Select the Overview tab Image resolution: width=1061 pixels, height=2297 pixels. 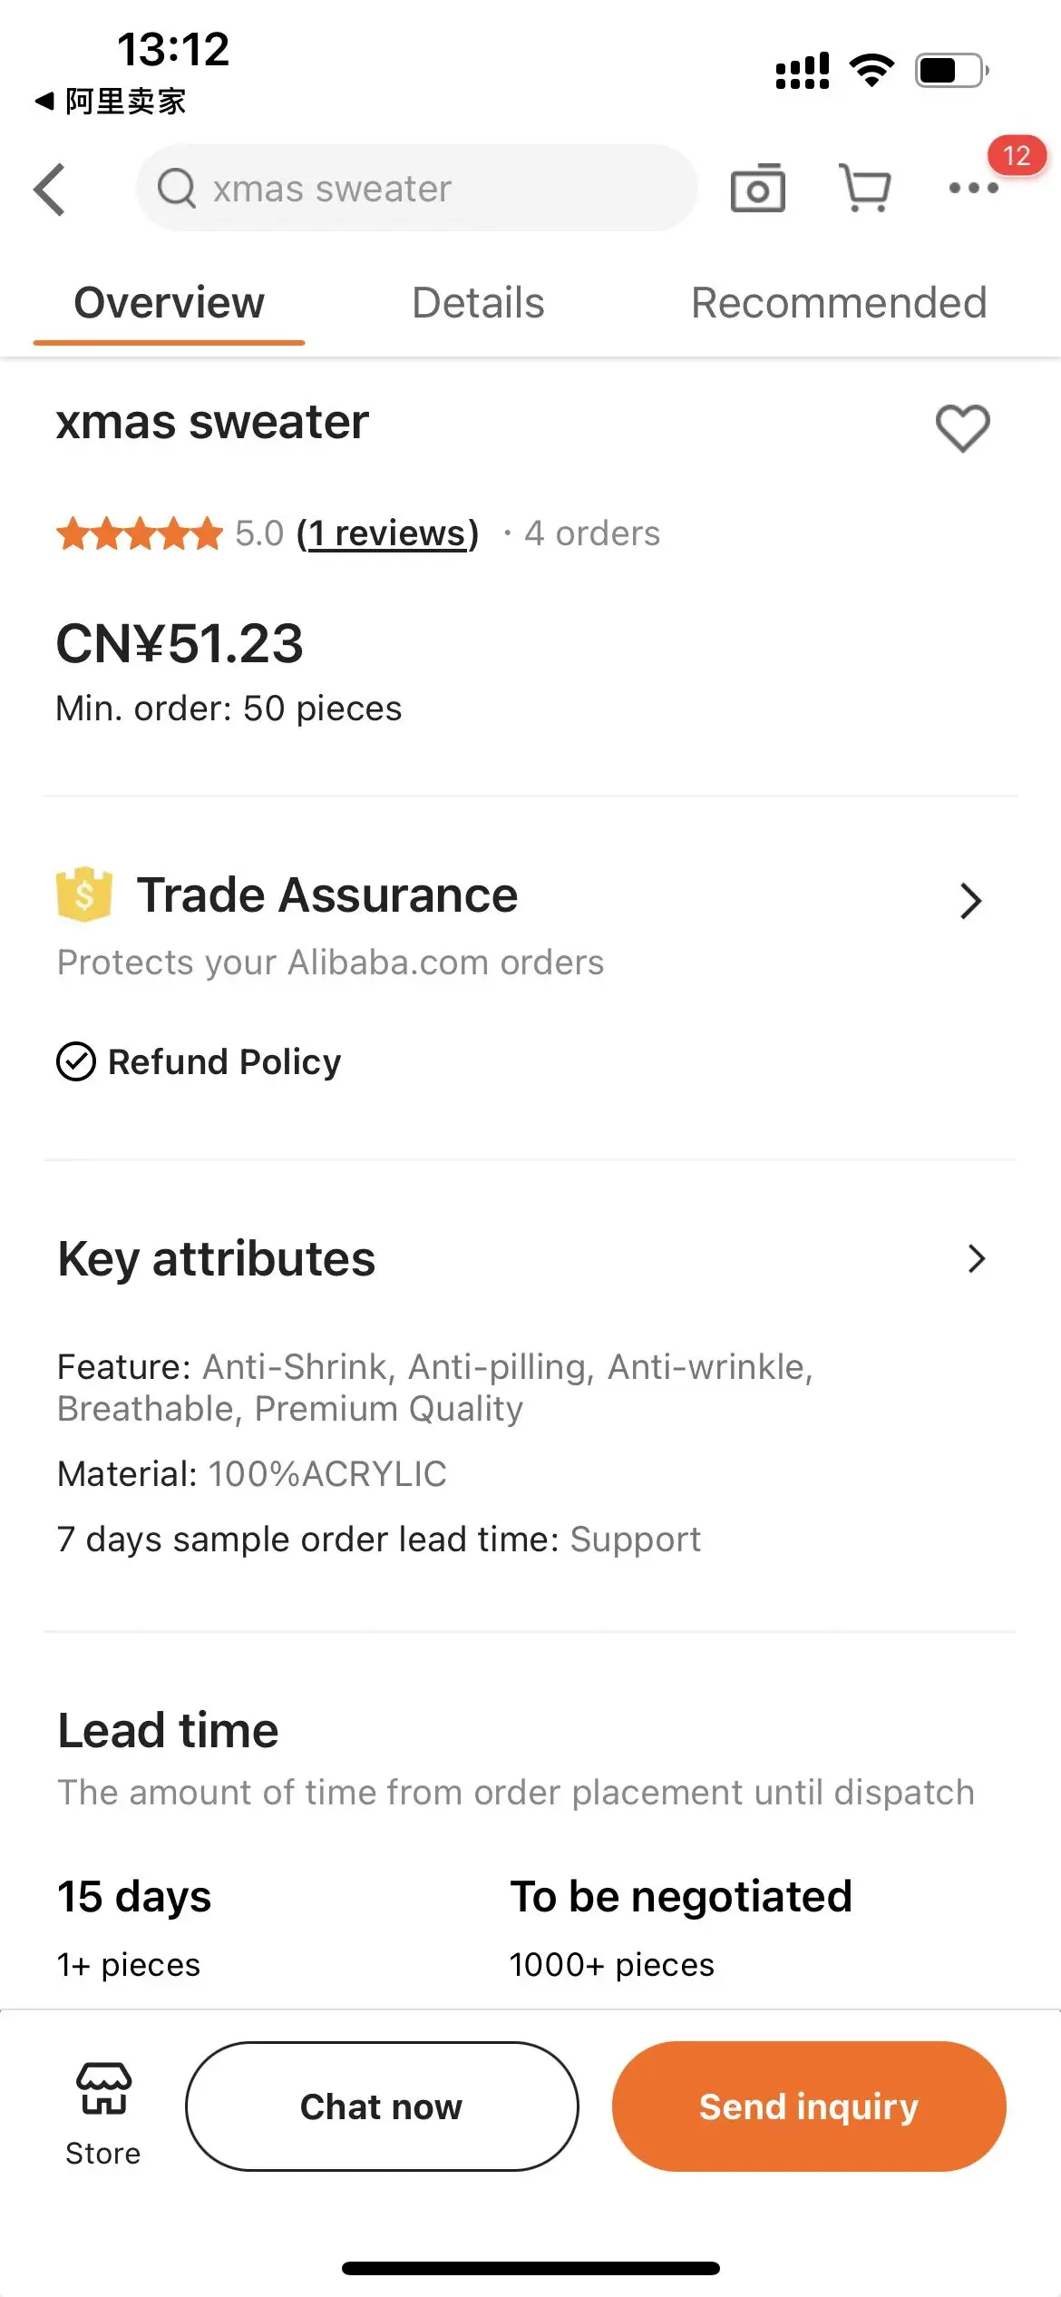tap(170, 303)
